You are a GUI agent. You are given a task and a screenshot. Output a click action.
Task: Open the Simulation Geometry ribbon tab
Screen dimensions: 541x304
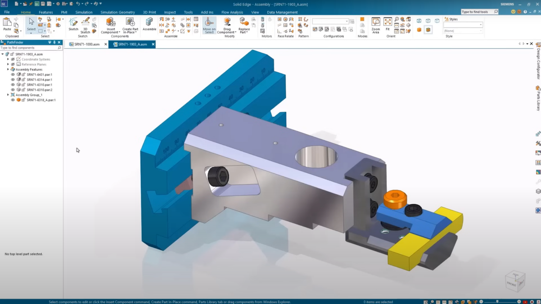point(118,12)
